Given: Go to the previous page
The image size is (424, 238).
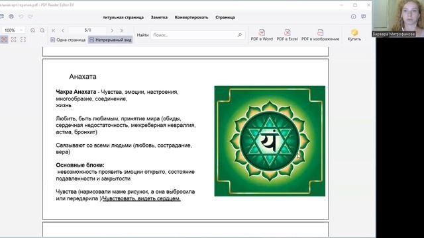Looking at the screenshot, I should point(63,30).
